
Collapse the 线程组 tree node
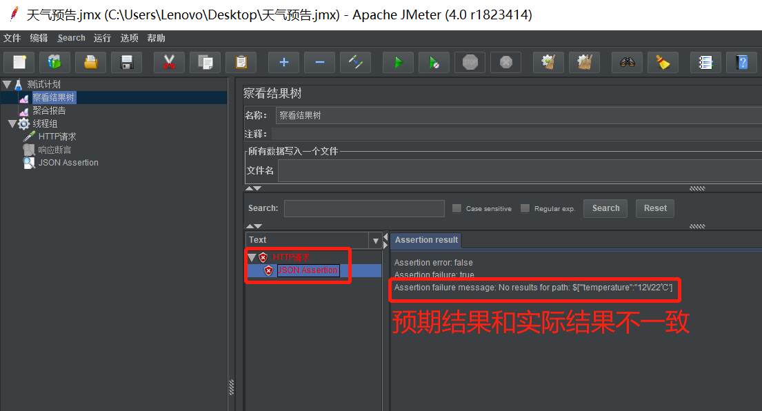(x=12, y=124)
